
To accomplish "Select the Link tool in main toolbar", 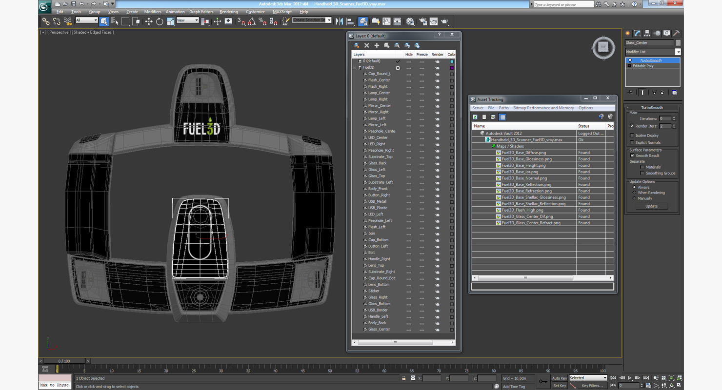I will 45,21.
